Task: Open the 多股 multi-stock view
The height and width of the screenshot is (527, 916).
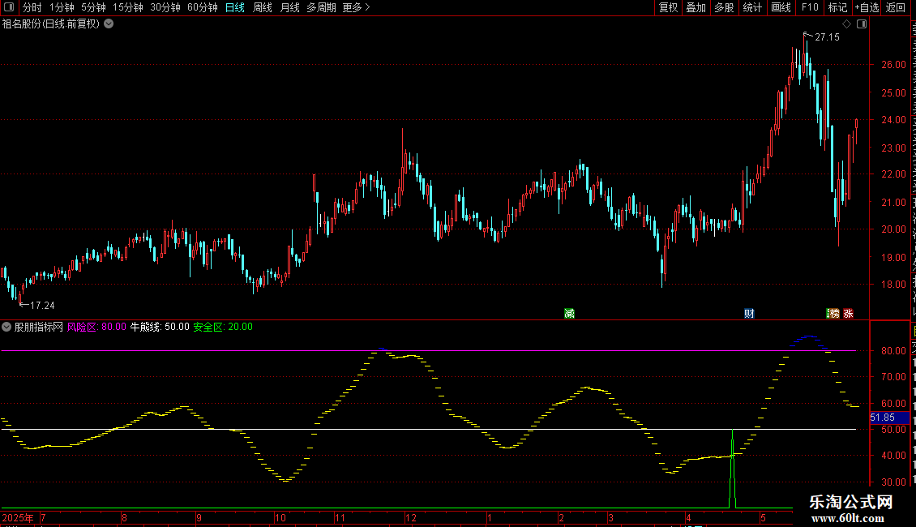Action: 724,7
